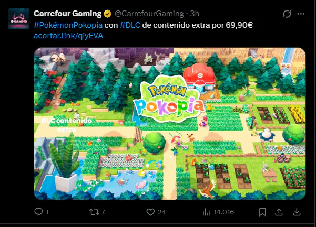The width and height of the screenshot is (316, 227).
Task: Share the post via upload arrow icon
Action: (279, 212)
